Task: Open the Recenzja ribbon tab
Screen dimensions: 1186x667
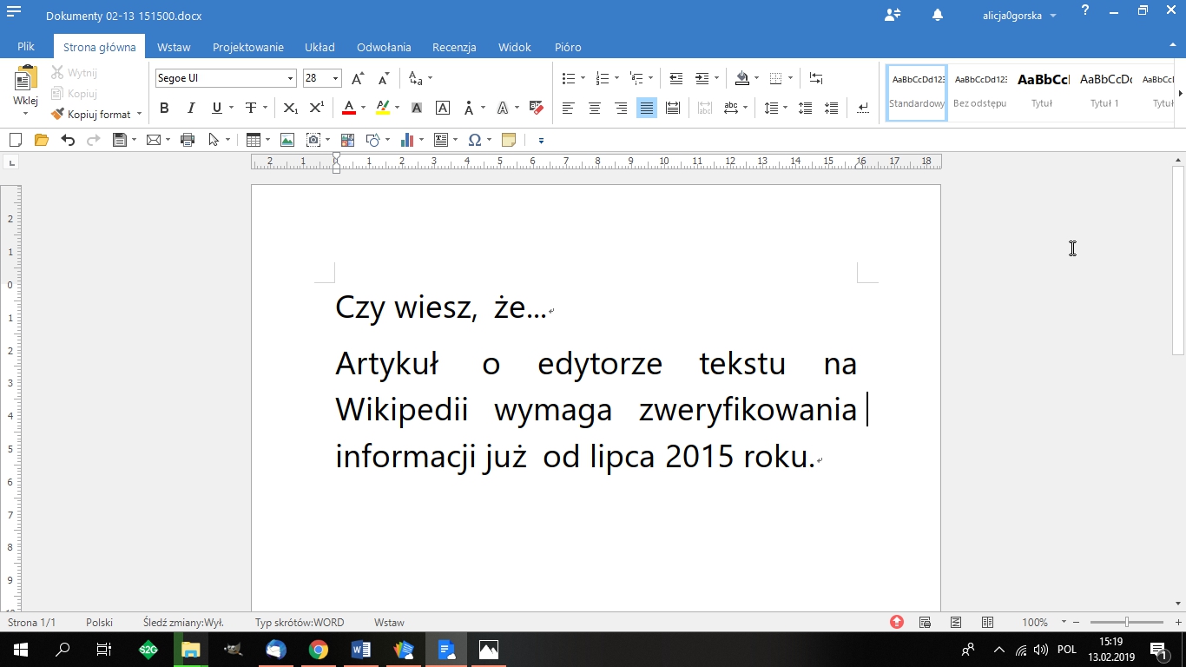Action: 454,47
